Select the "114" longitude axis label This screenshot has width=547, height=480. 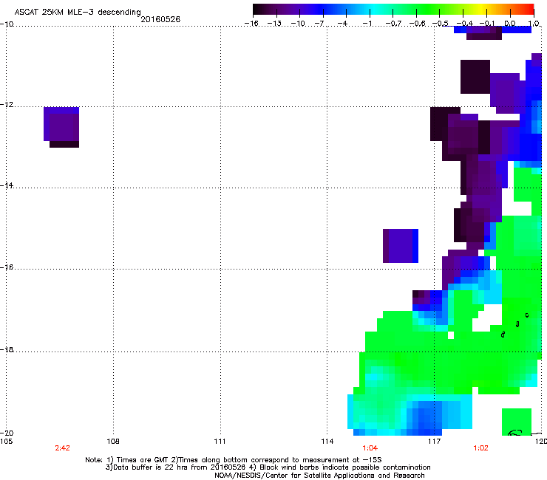coord(327,442)
